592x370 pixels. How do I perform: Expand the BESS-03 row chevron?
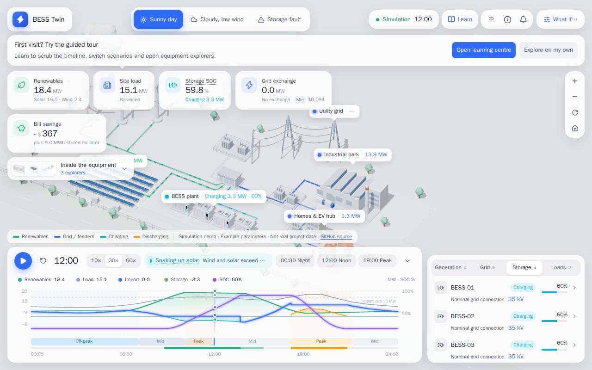pos(574,345)
